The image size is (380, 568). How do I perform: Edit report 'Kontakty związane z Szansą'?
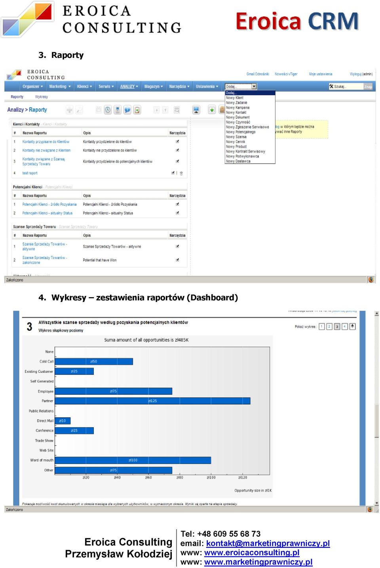[177, 161]
